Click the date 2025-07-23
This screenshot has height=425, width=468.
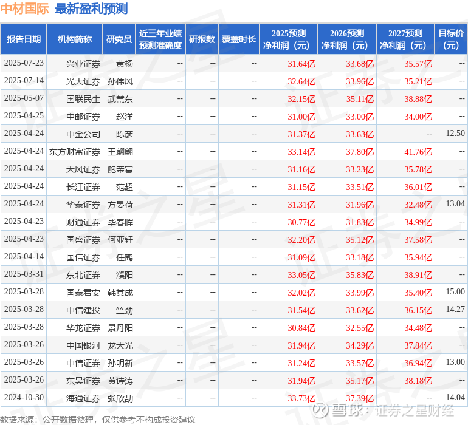(x=24, y=63)
